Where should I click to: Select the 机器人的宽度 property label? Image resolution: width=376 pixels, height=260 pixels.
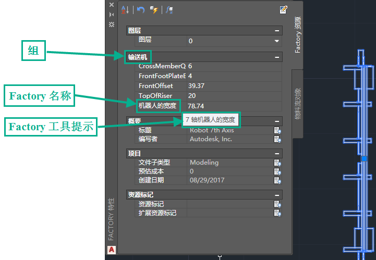(157, 106)
